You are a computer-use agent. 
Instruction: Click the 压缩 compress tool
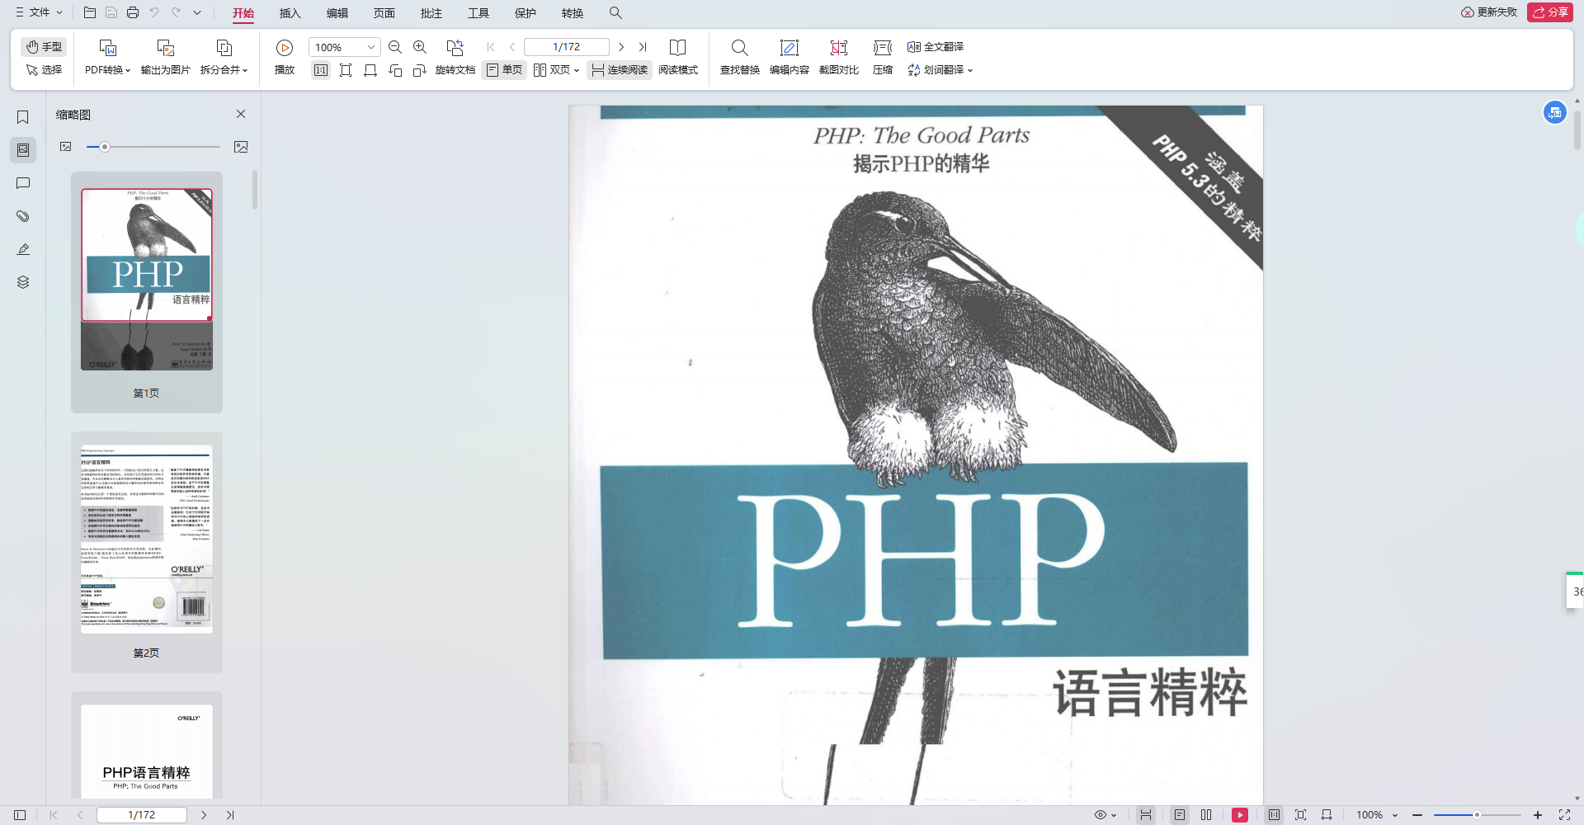point(883,57)
